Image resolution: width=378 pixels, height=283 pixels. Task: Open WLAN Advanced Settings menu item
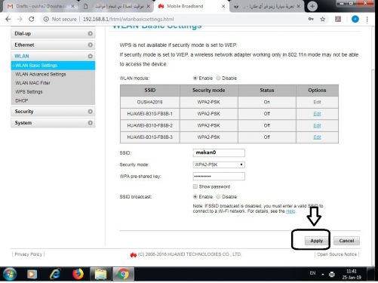tap(41, 74)
